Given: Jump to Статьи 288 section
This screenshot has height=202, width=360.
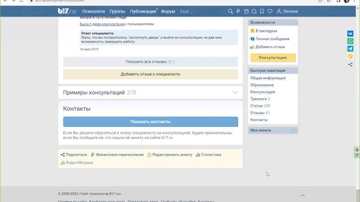Looking at the screenshot, I should point(260,106).
